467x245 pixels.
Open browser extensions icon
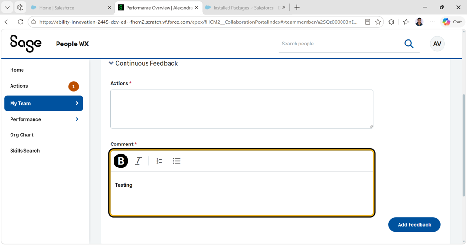coord(391,22)
